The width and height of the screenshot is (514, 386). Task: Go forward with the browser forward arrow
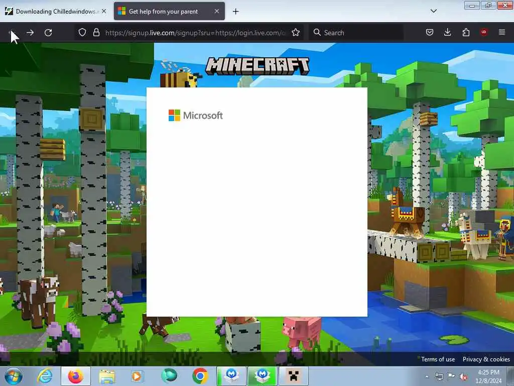[30, 33]
